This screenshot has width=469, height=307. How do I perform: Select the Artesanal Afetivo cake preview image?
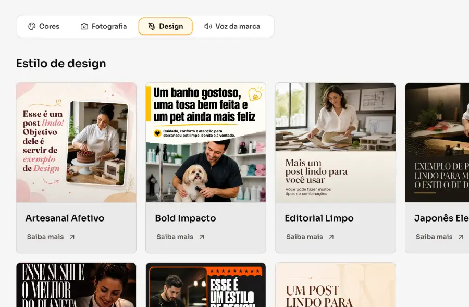pyautogui.click(x=76, y=143)
